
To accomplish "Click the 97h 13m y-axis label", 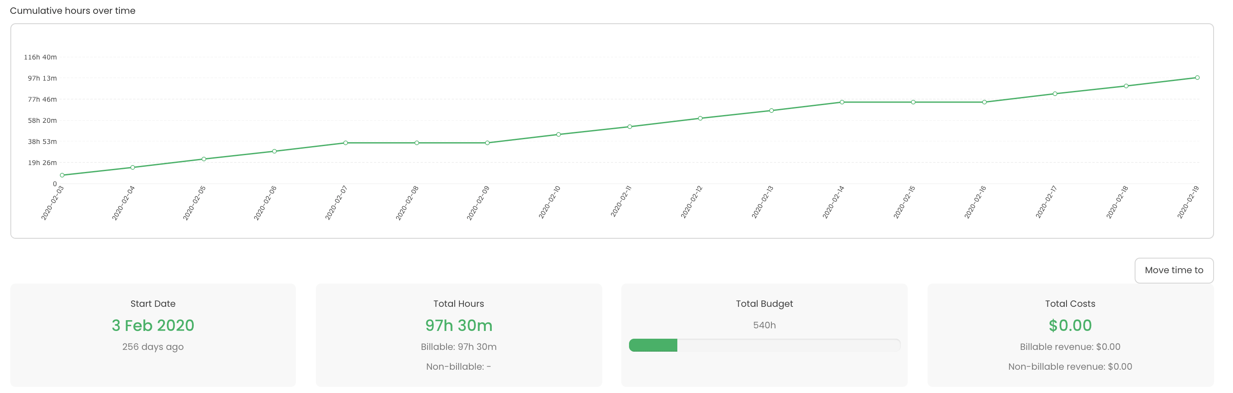I will pos(42,78).
